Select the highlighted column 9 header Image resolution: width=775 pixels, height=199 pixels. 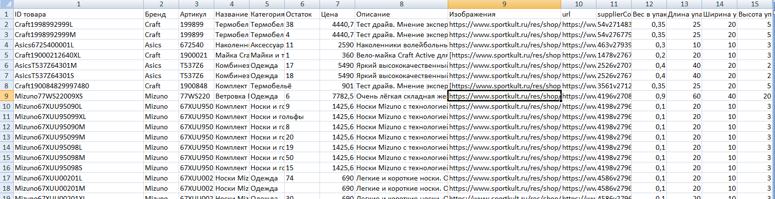[x=504, y=4]
